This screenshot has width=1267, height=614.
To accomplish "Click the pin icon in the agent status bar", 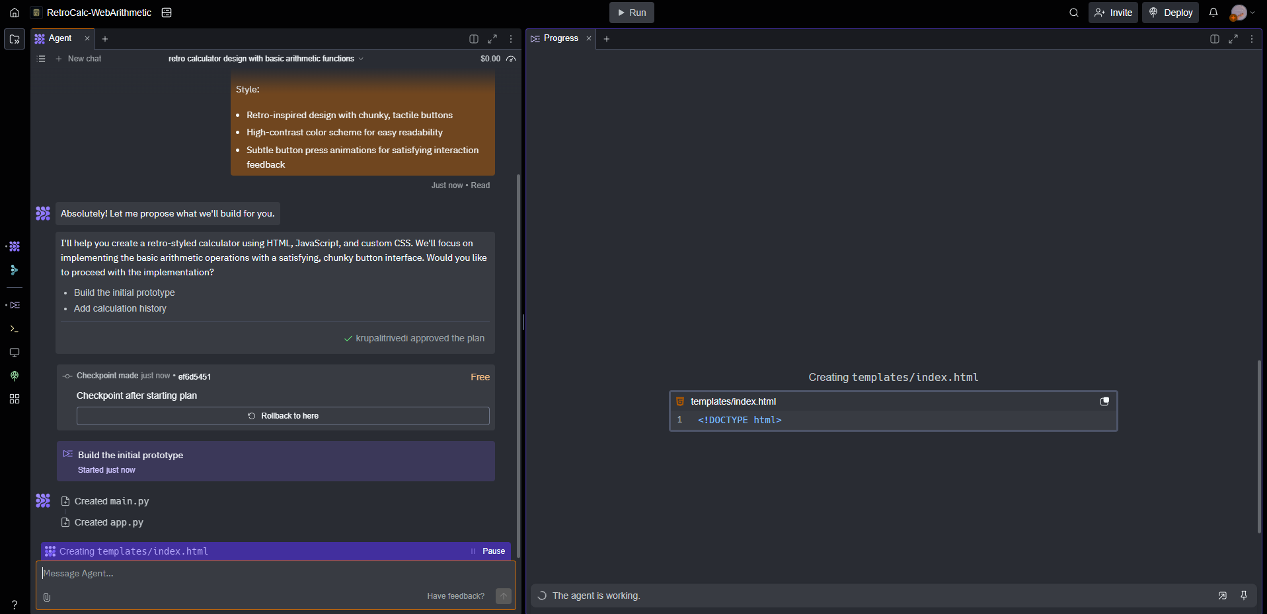I will tap(1244, 596).
